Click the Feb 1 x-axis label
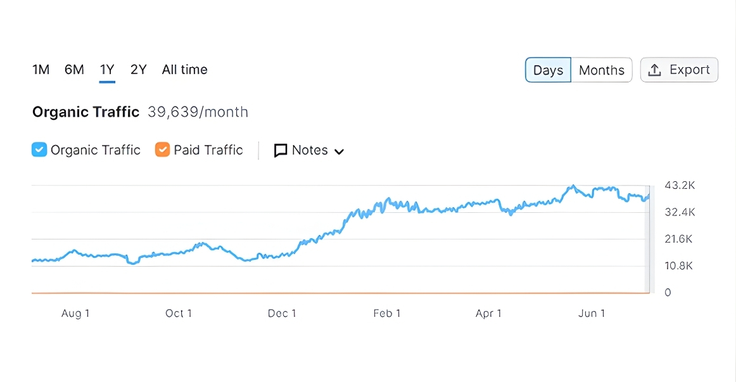Viewport: 736px width, 382px height. [386, 314]
